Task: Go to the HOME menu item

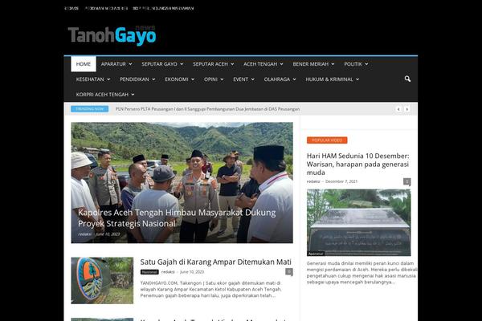Action: click(x=84, y=64)
